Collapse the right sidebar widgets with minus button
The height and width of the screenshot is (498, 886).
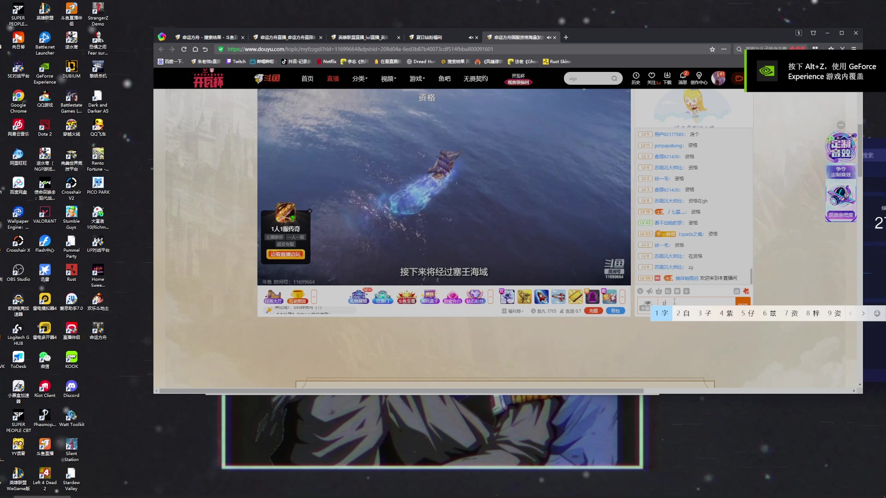(x=841, y=125)
